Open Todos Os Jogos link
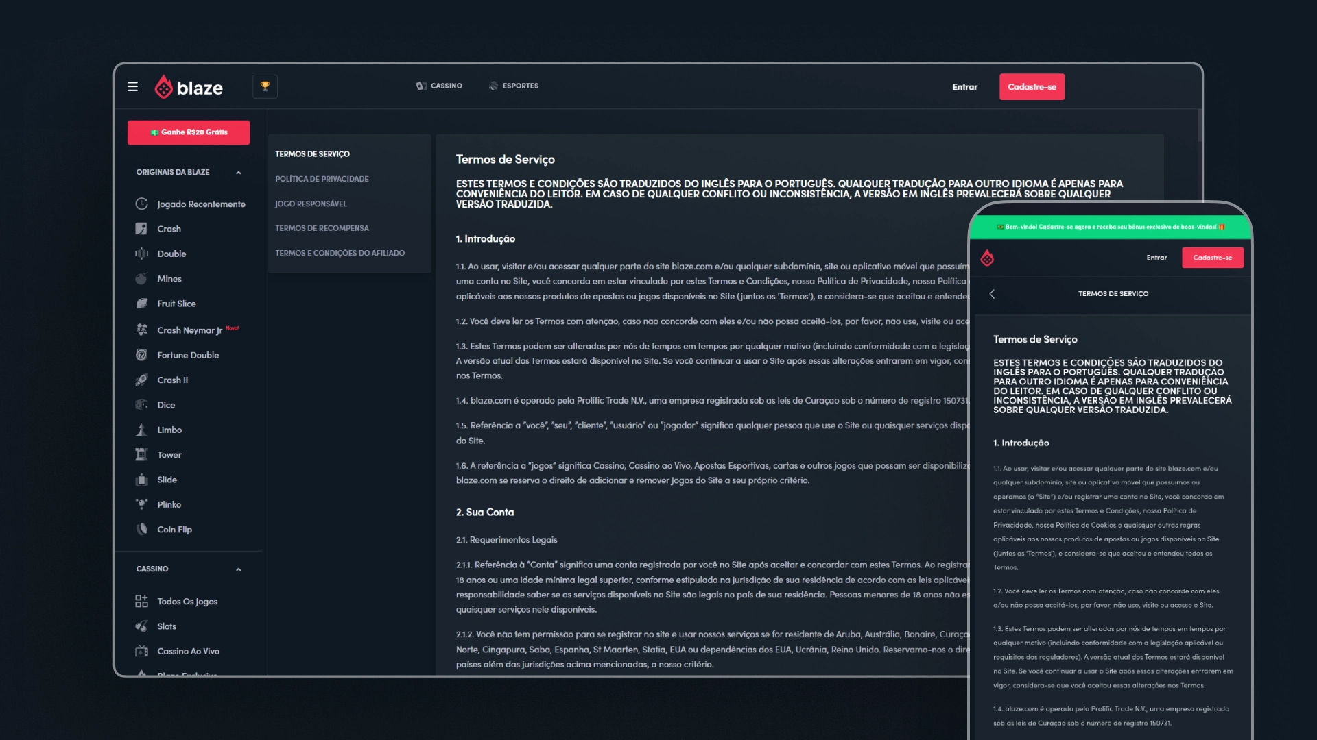Viewport: 1317px width, 740px height. click(187, 602)
